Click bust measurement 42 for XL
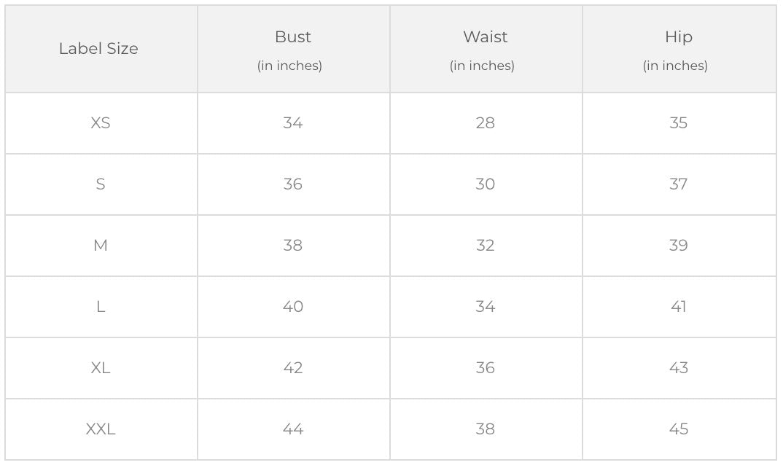Screen dimensions: 783x465 tap(292, 368)
